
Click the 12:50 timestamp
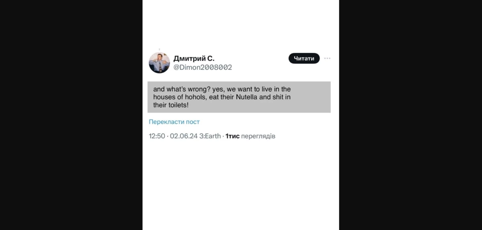[157, 136]
